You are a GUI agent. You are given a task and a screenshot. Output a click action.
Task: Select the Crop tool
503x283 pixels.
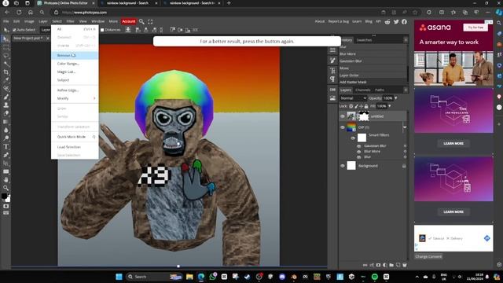[x=6, y=72]
